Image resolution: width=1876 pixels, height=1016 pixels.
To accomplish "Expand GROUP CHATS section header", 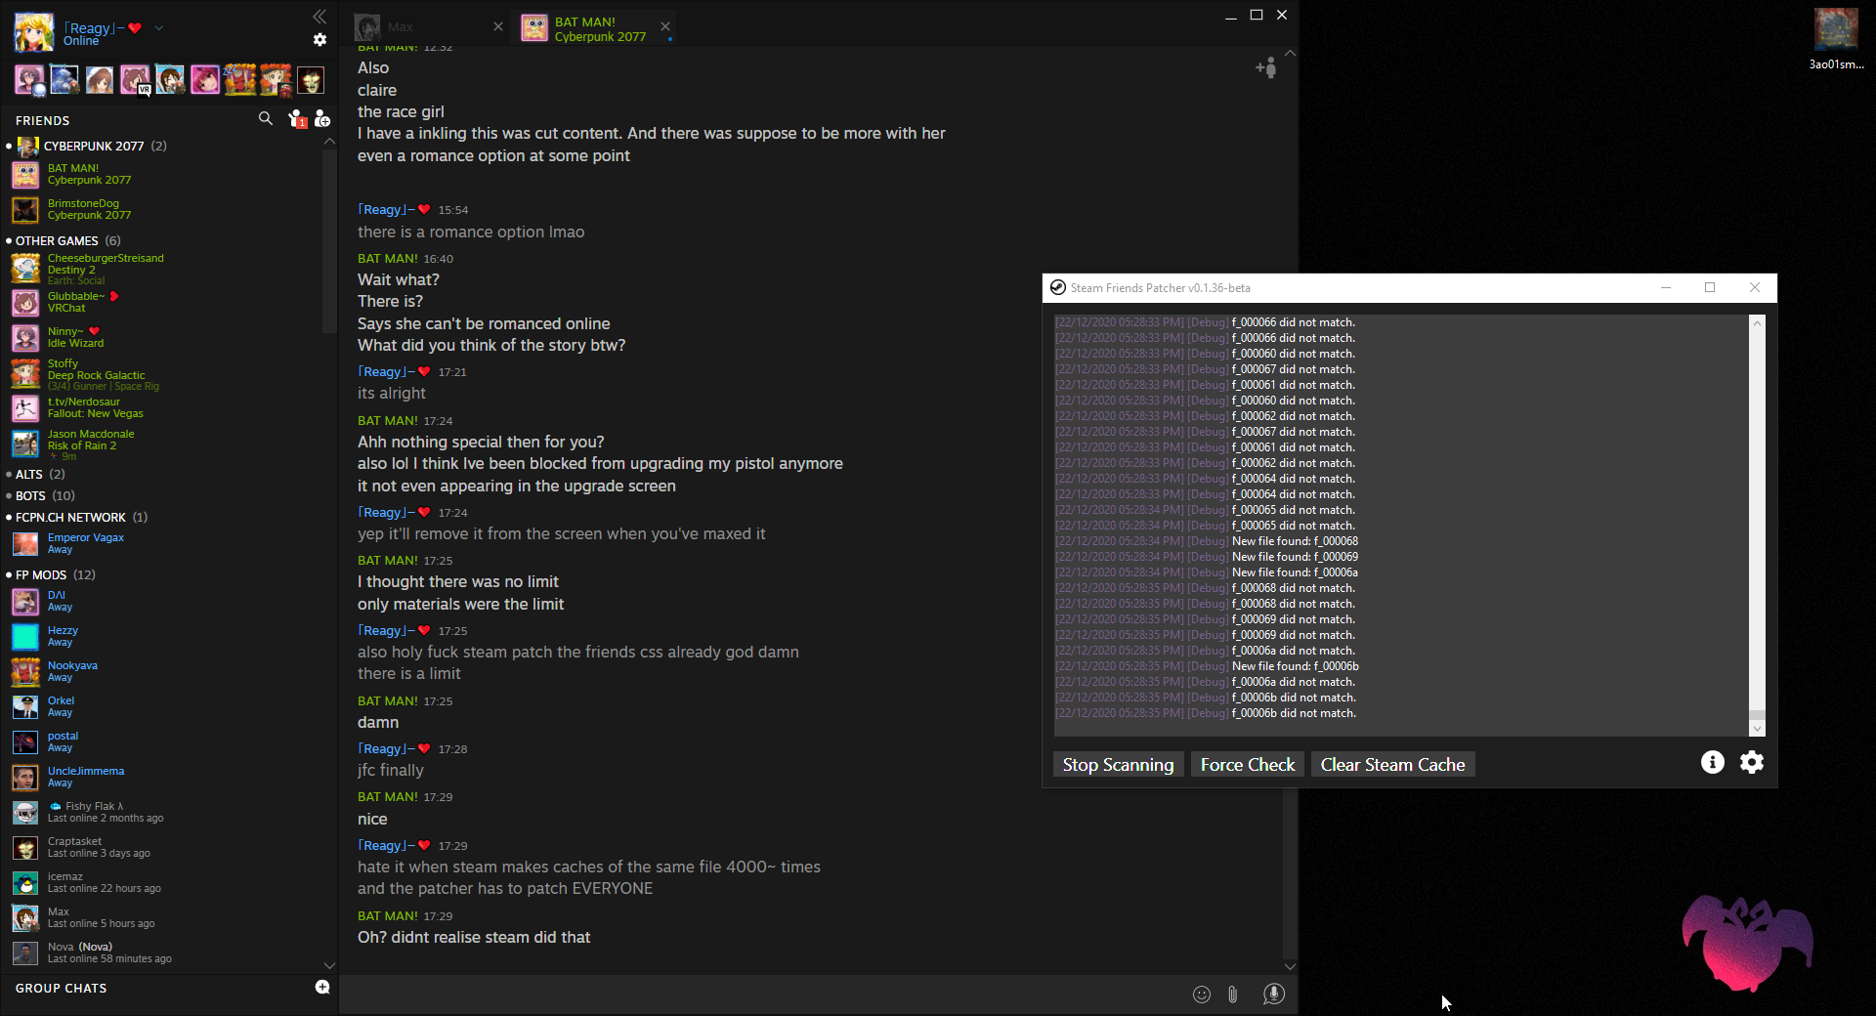I will 62,988.
